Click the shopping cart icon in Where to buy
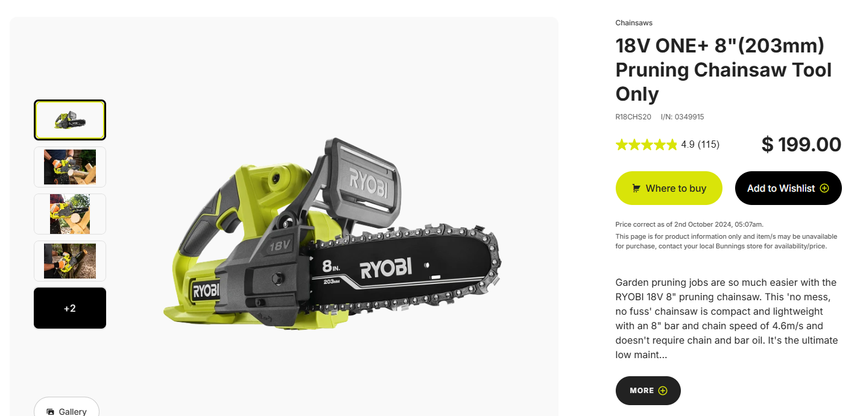 click(x=636, y=188)
